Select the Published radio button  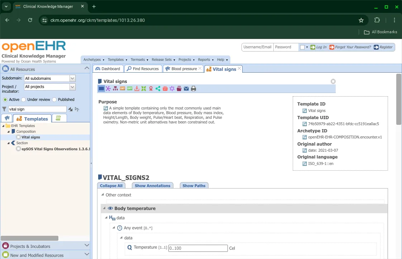pyautogui.click(x=54, y=99)
